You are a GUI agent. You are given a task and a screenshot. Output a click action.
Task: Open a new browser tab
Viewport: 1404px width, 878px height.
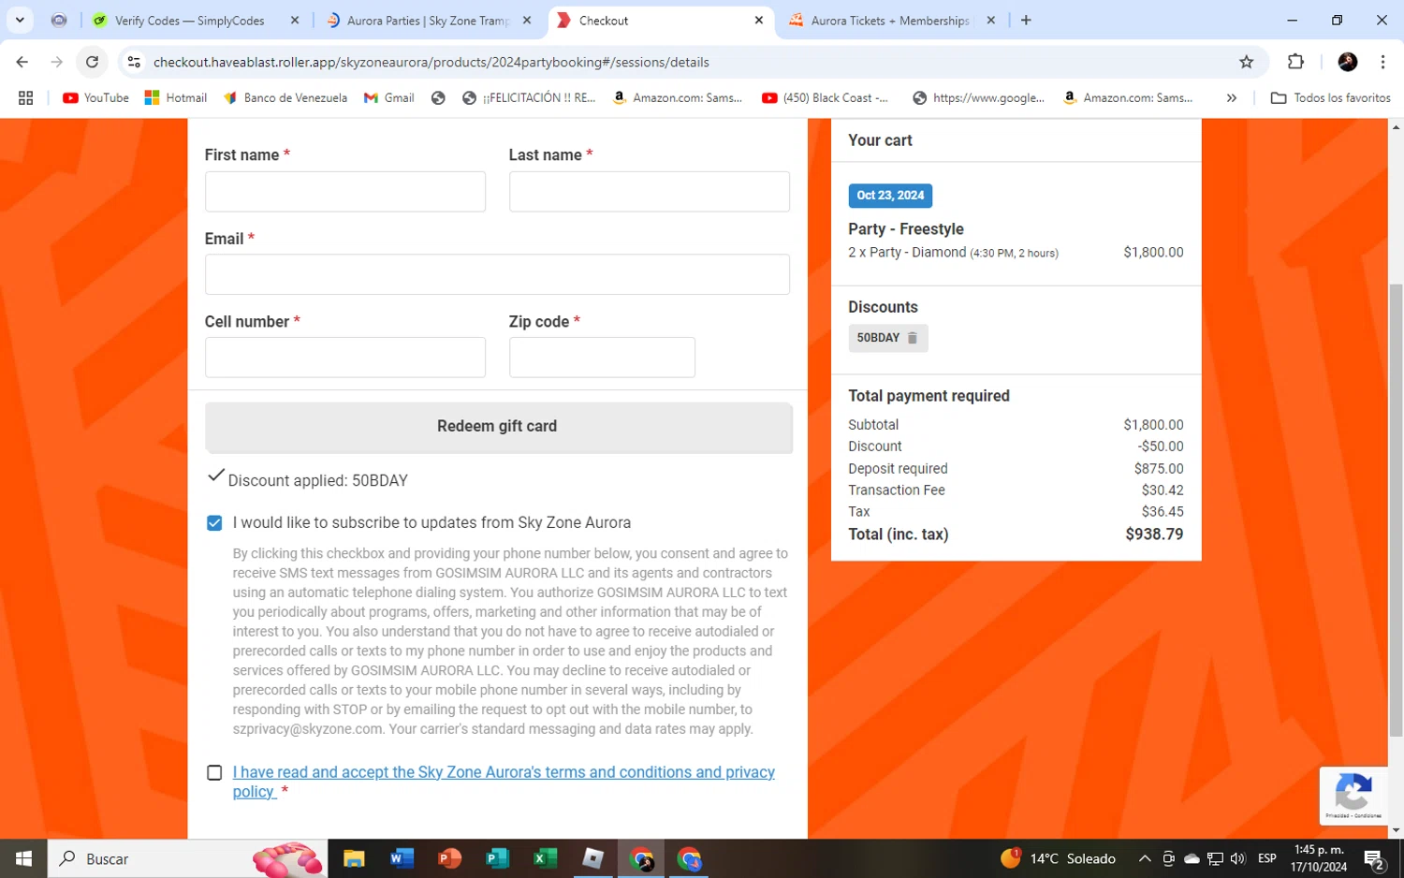pyautogui.click(x=1026, y=20)
